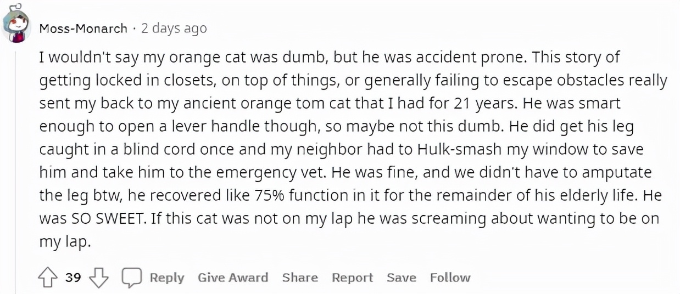The height and width of the screenshot is (294, 680).
Task: Follow this comment thread
Action: tap(450, 278)
